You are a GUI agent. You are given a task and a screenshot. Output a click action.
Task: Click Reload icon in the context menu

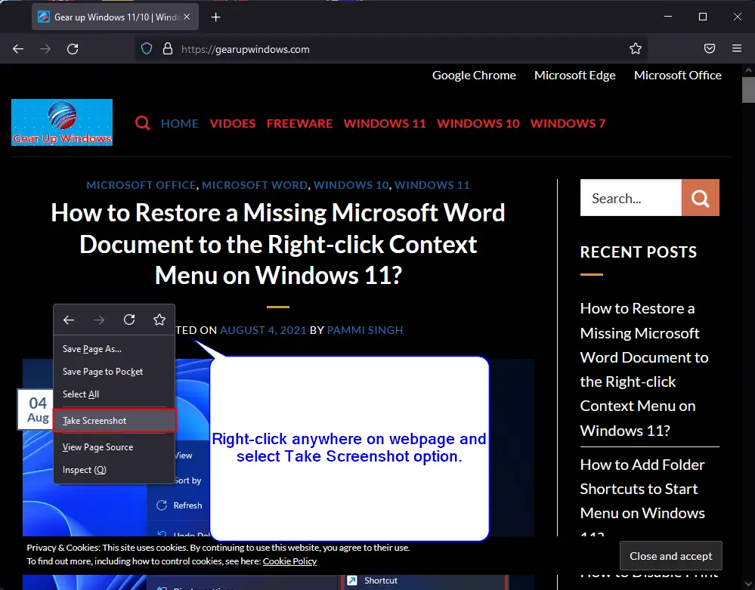tap(129, 320)
